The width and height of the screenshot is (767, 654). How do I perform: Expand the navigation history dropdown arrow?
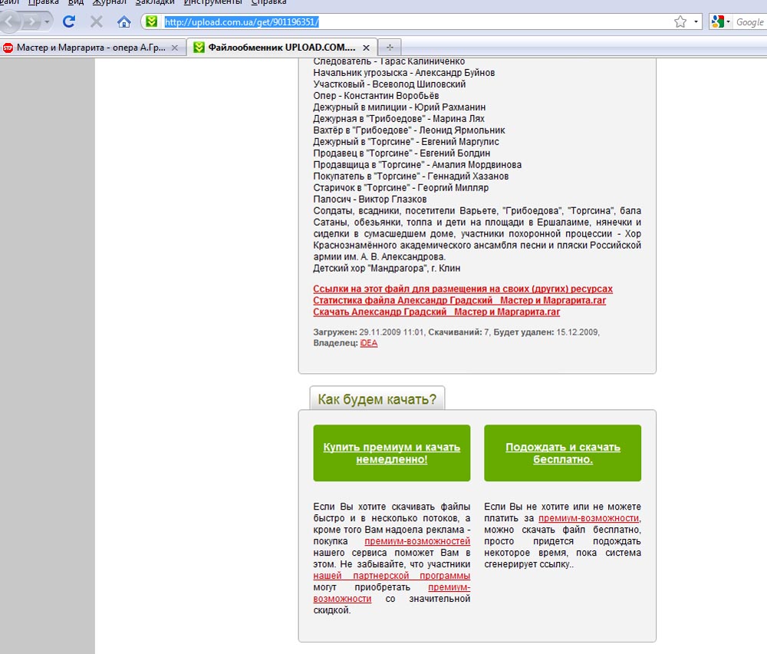(48, 21)
